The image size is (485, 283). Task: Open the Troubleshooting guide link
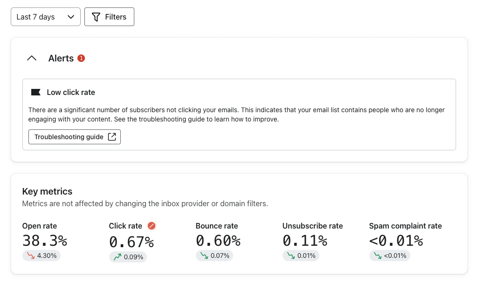coord(74,137)
